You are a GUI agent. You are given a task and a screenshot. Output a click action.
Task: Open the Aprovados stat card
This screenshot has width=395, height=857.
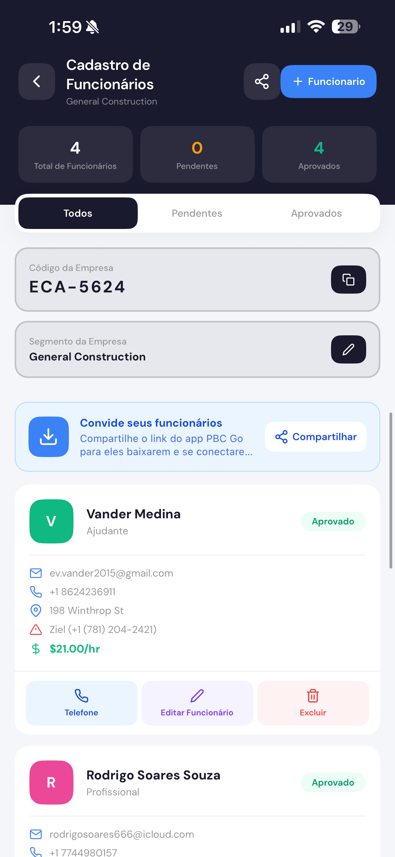coord(319,154)
